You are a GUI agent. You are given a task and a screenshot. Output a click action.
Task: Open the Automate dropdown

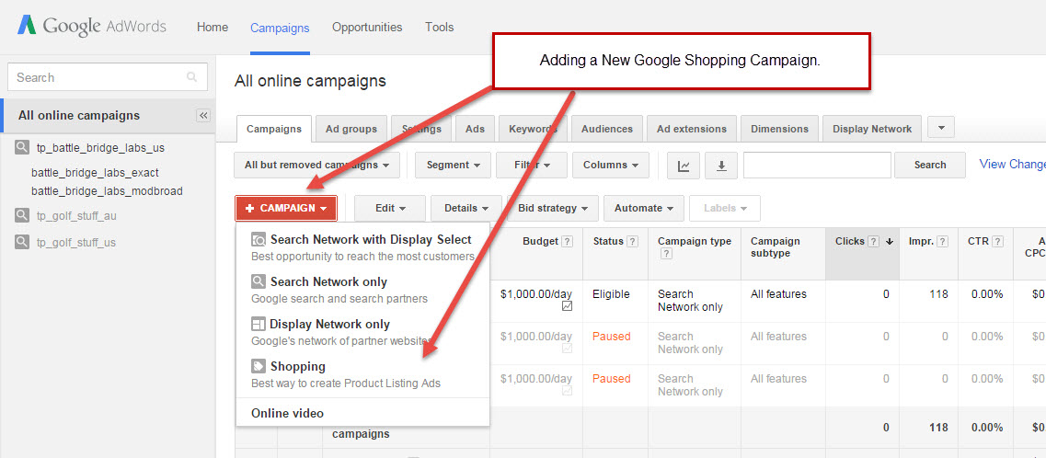tap(644, 208)
